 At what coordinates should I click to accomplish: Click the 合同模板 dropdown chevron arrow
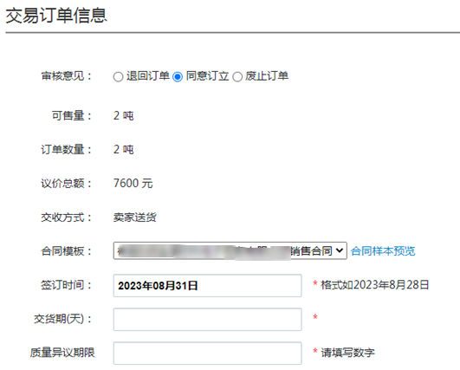(x=339, y=250)
